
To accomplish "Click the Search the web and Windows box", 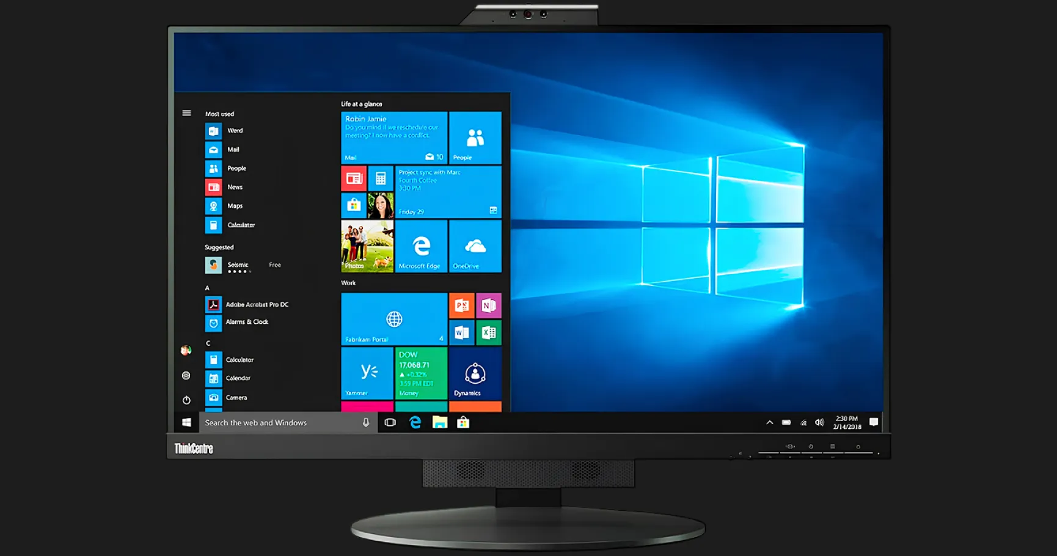I will click(288, 423).
